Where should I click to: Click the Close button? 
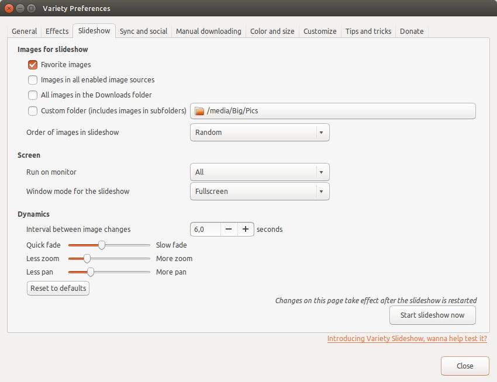pyautogui.click(x=465, y=366)
